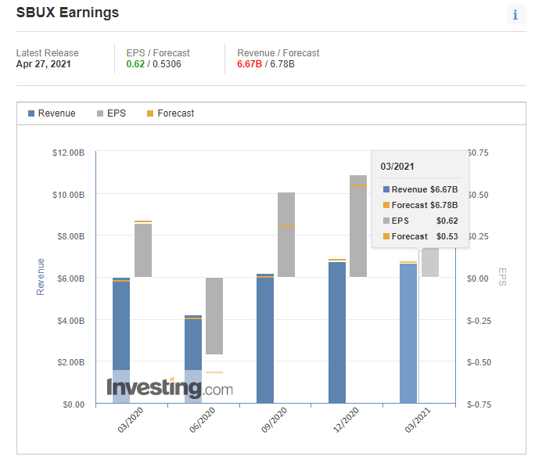Click the $4.00B axis label
The image size is (535, 460).
[70, 321]
